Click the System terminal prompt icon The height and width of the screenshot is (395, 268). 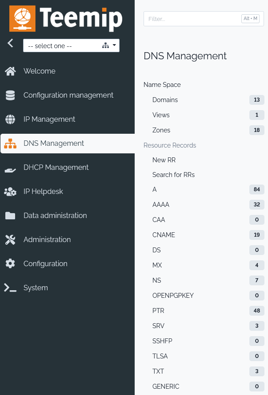tap(10, 288)
